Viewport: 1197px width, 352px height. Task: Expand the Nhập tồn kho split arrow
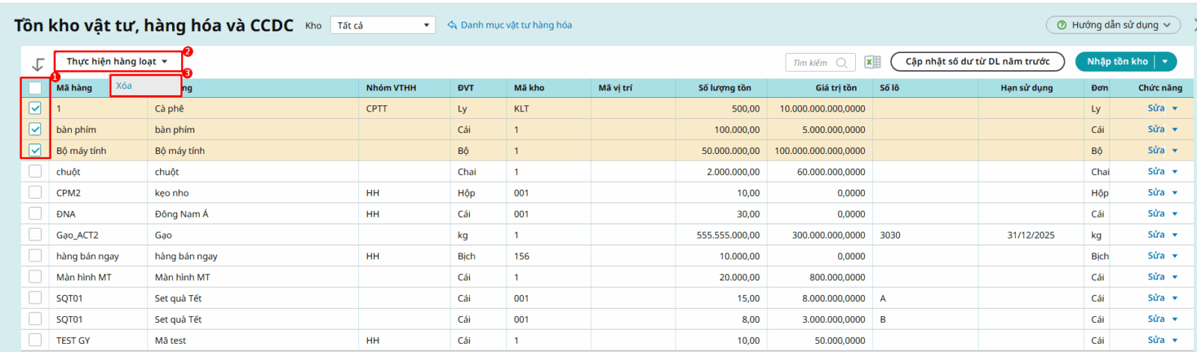1165,62
